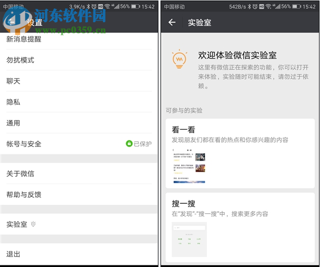The height and width of the screenshot is (267, 320).
Task: Tap Wi-Fi icon in right status bar
Action: (x=268, y=6)
